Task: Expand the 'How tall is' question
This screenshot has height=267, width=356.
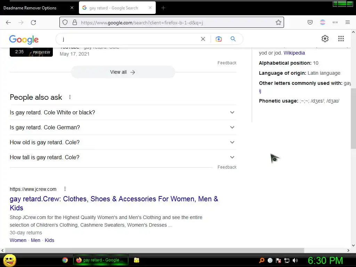Action: 123,157
